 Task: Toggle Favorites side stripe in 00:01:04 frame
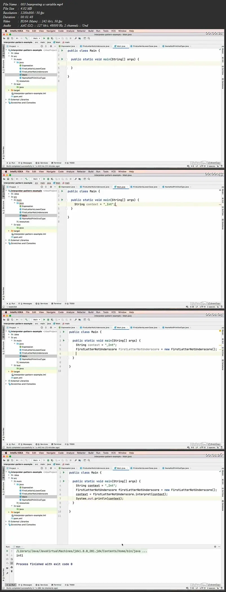3,434
